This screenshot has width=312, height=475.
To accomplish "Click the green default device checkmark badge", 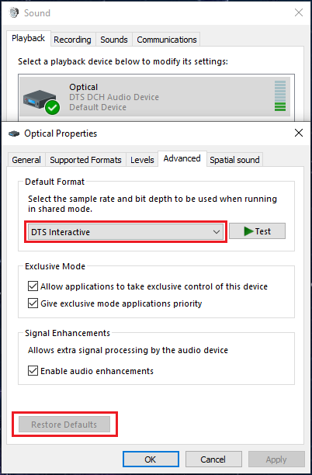I will pyautogui.click(x=53, y=107).
